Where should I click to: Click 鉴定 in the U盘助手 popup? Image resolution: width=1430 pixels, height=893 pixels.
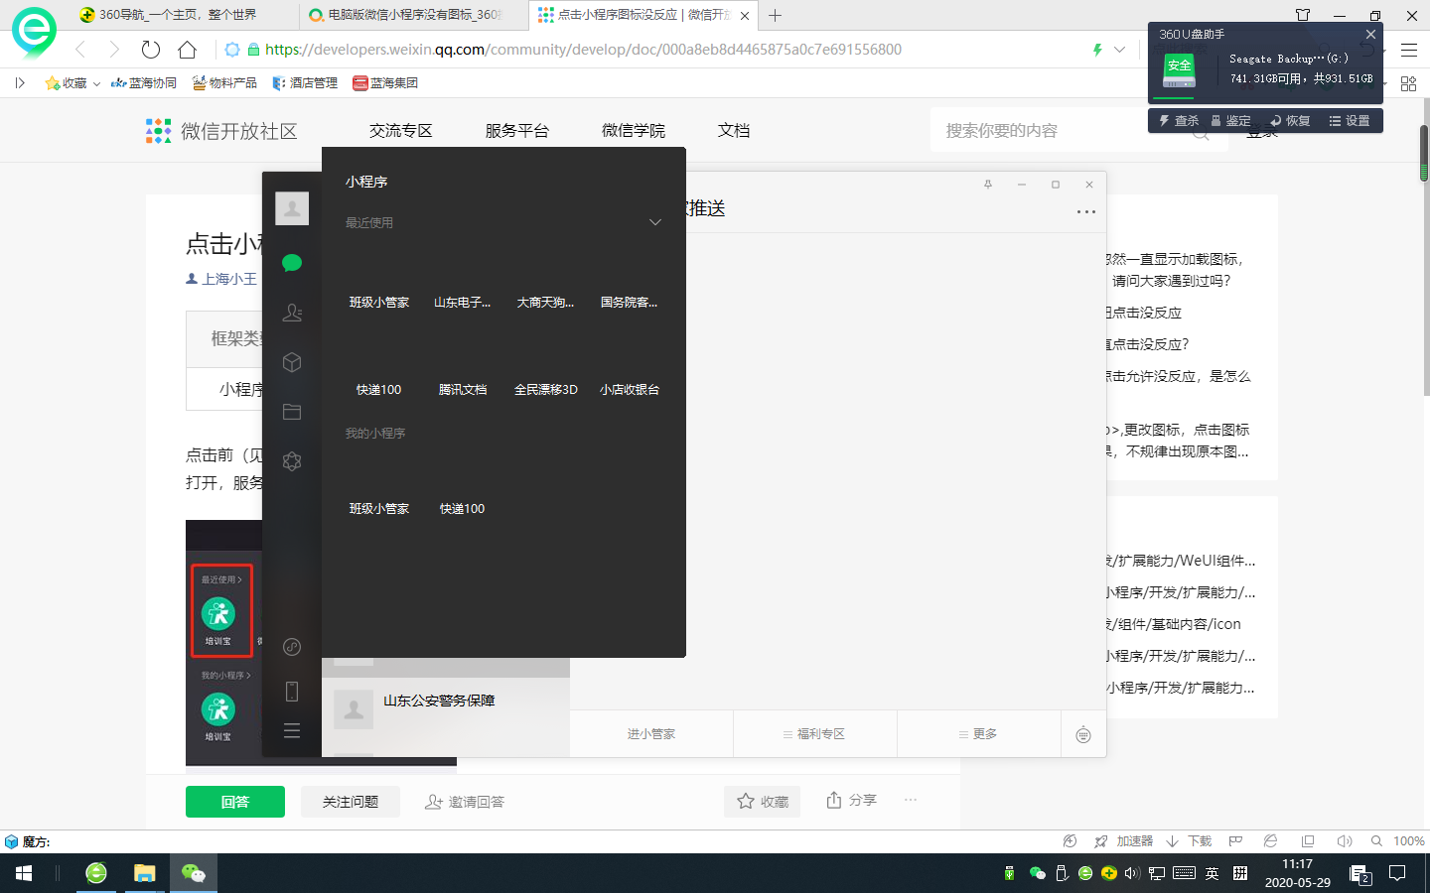(1230, 121)
